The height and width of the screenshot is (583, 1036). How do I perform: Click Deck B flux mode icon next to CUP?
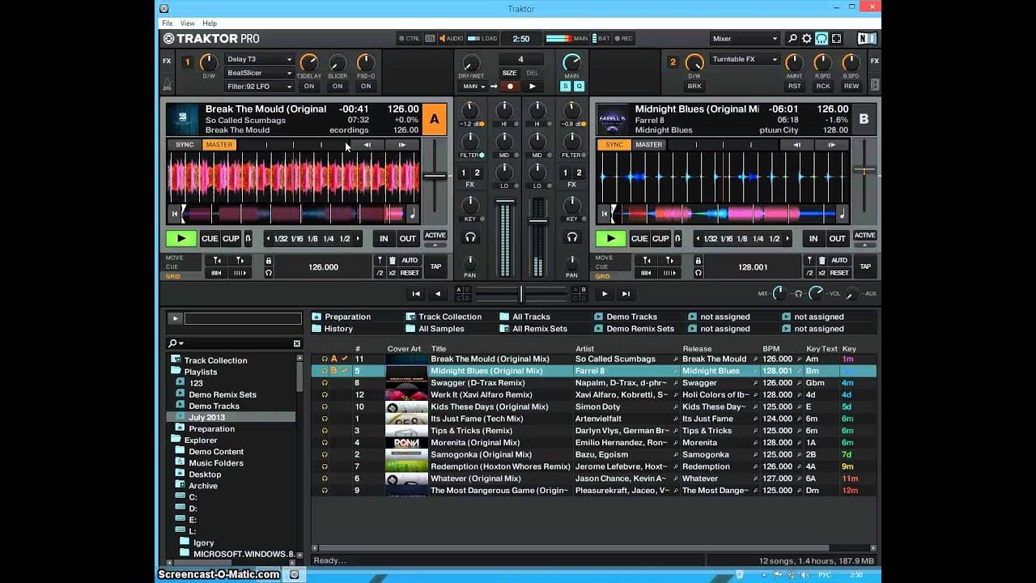point(677,239)
